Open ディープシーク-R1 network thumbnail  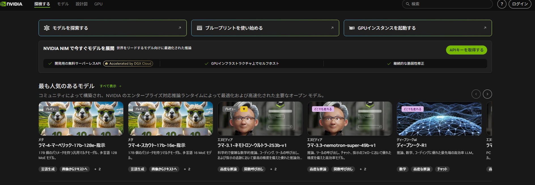[x=439, y=119]
